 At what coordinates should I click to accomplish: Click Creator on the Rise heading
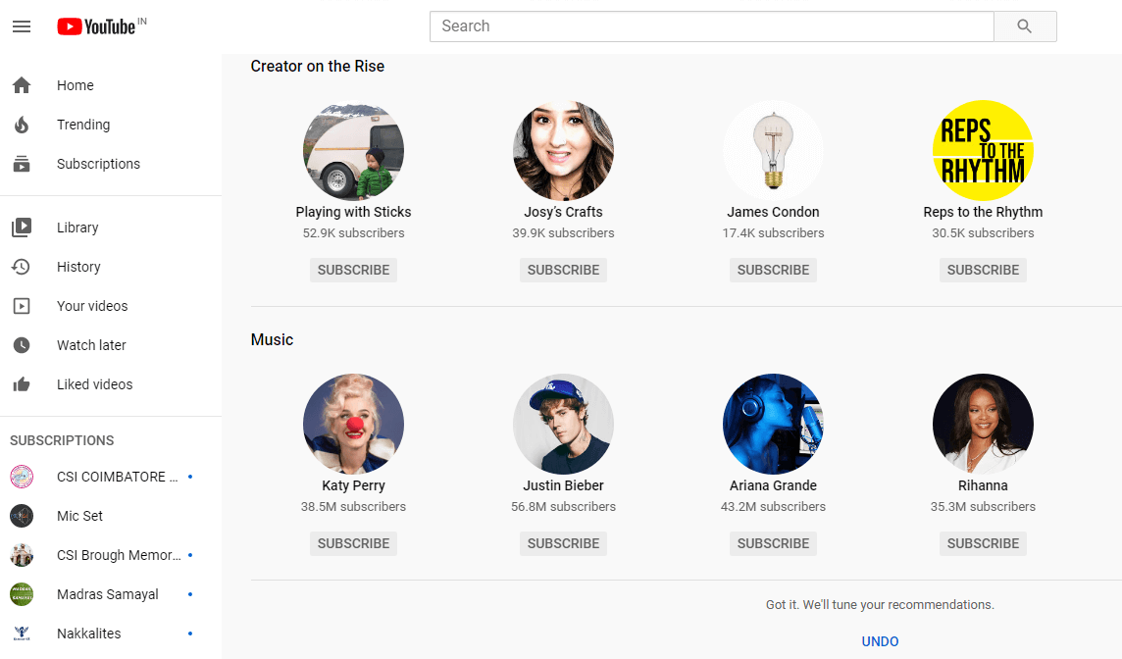pos(318,66)
